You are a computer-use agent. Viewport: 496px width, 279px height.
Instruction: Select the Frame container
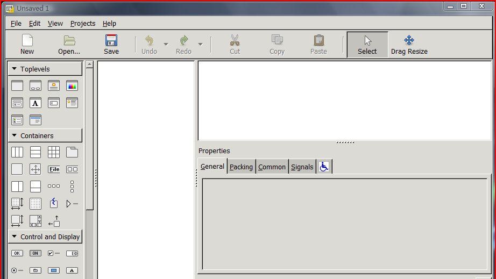tap(17, 169)
